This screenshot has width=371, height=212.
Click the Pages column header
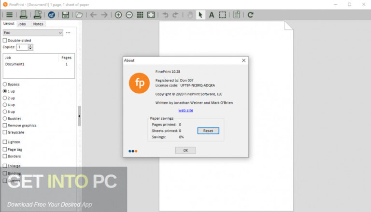67,57
